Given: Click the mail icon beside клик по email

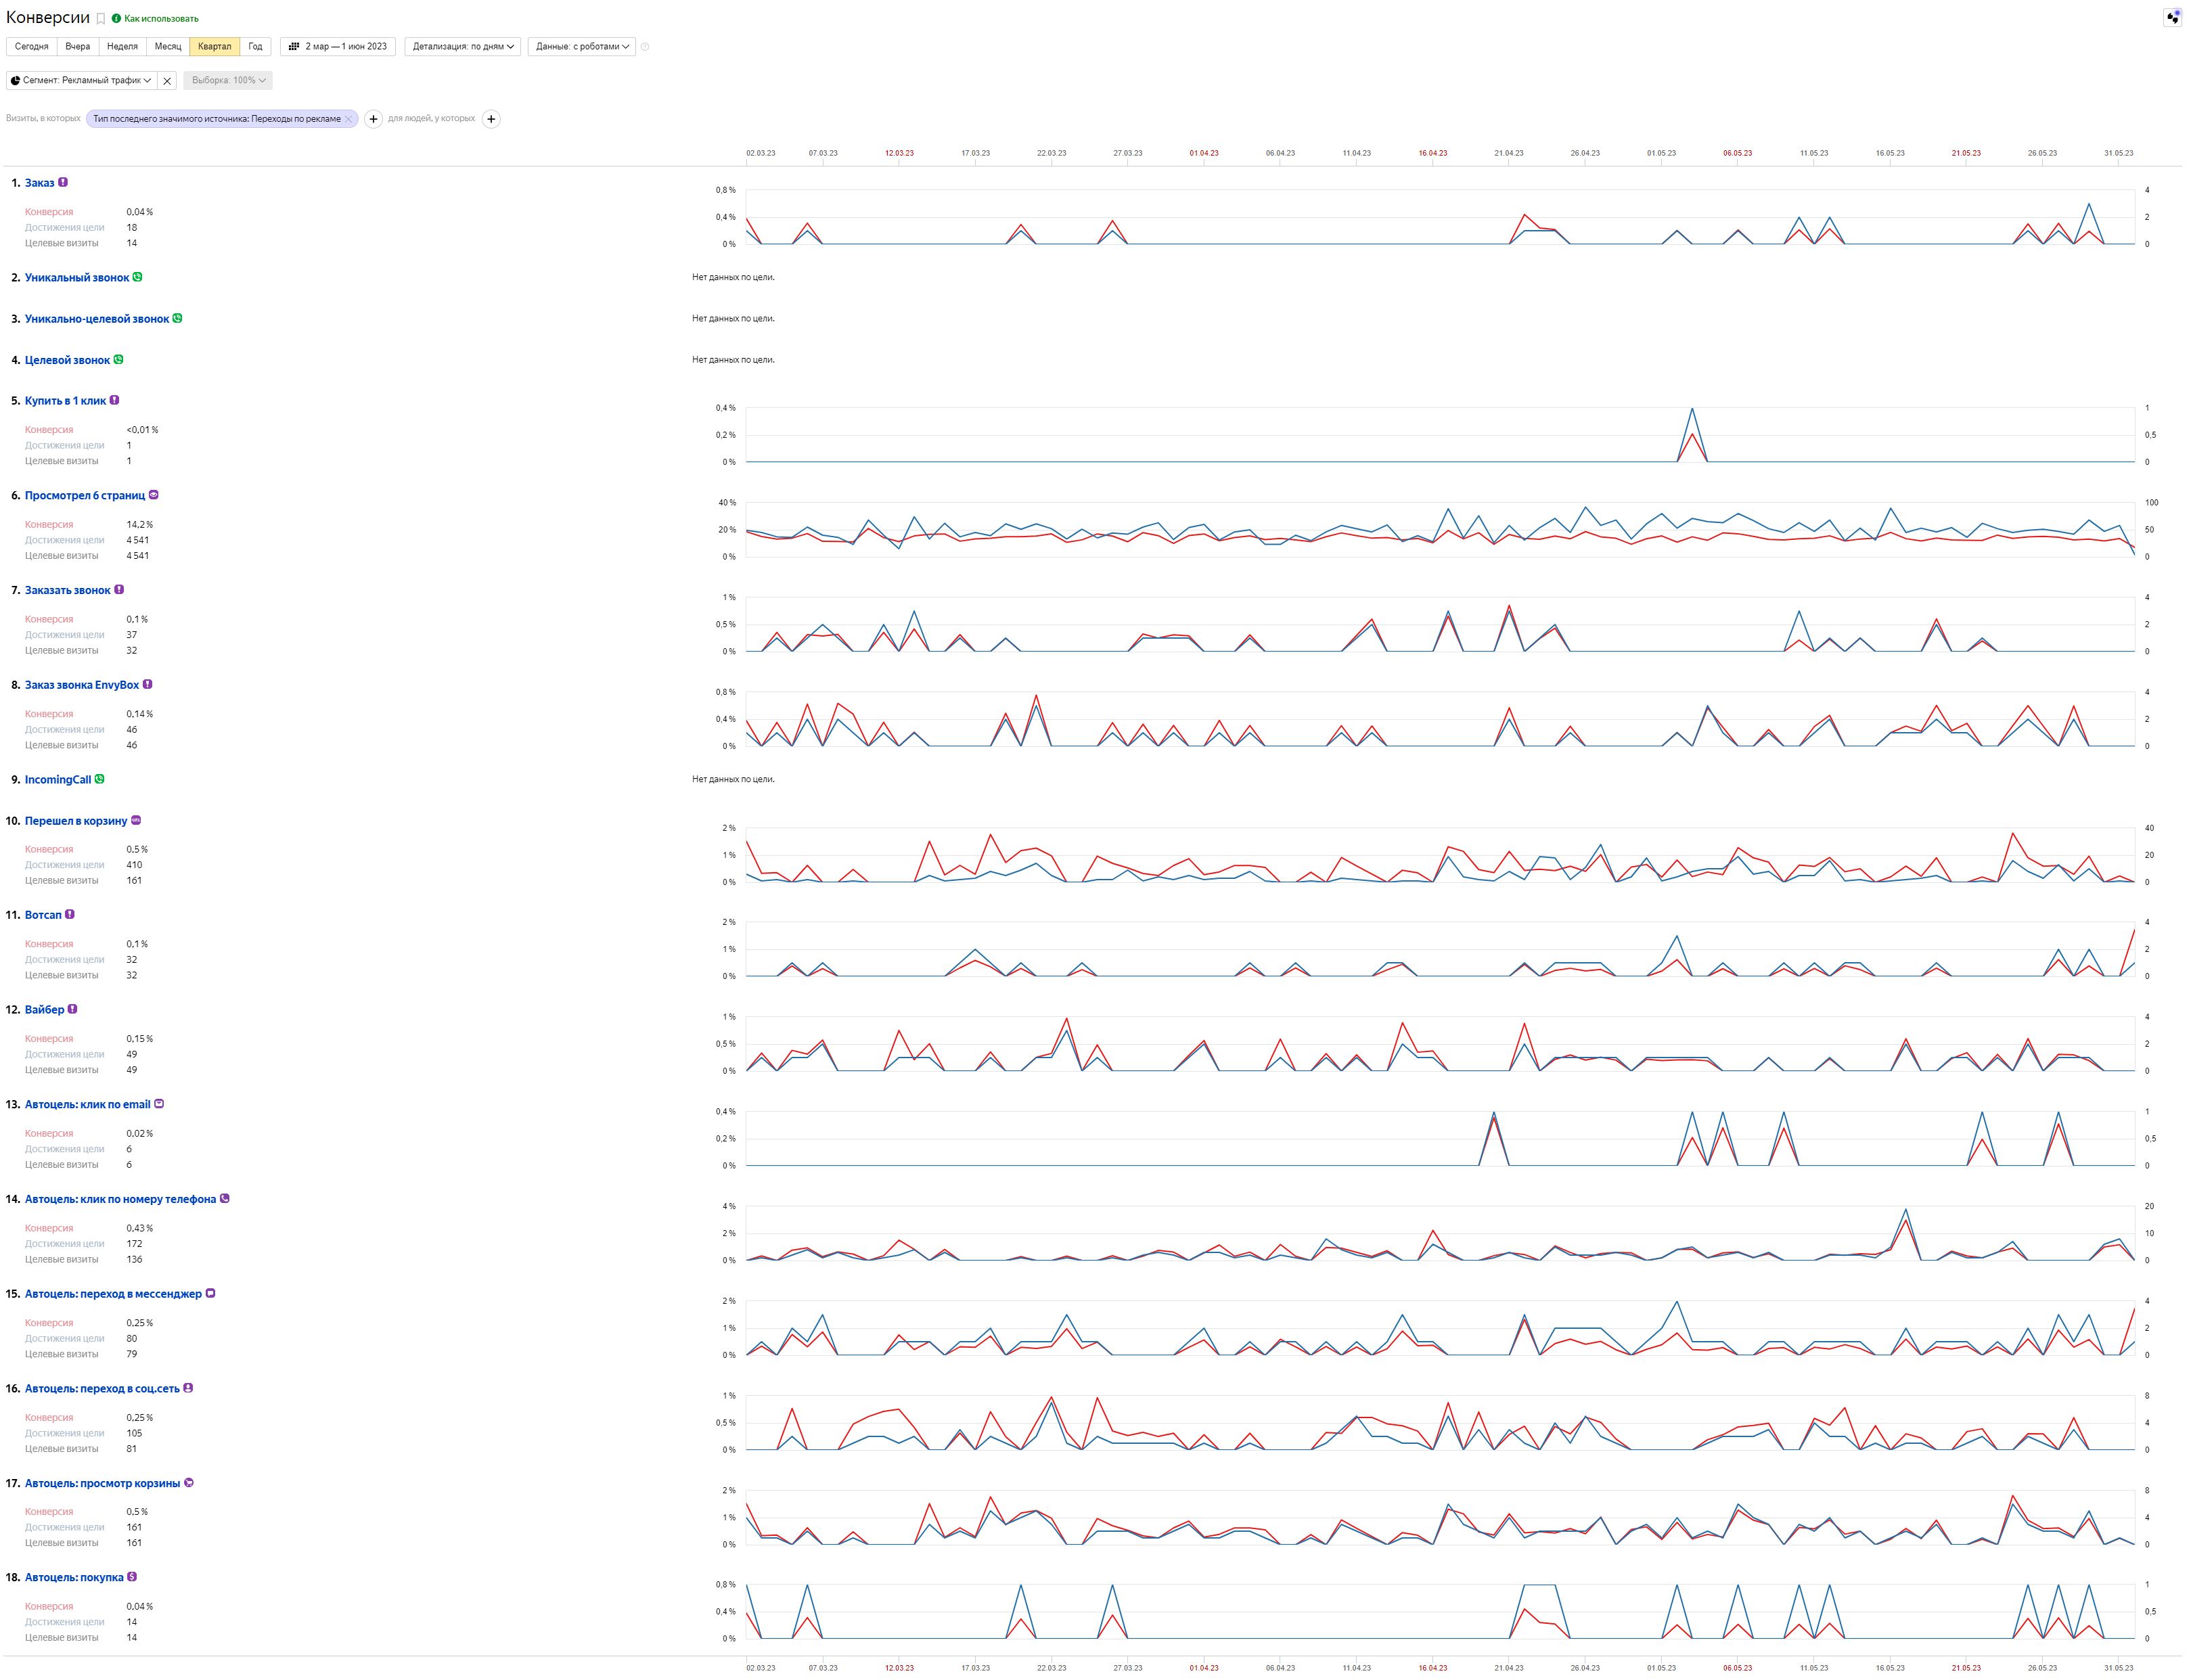Looking at the screenshot, I should 160,1104.
